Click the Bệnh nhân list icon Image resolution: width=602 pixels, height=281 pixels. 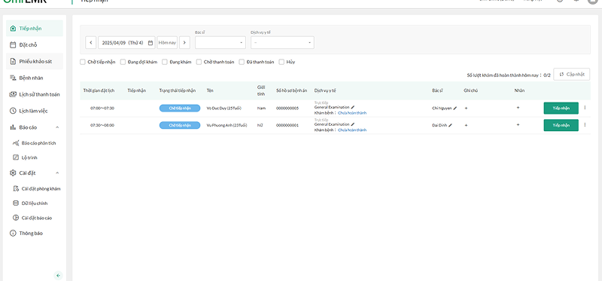click(x=13, y=78)
